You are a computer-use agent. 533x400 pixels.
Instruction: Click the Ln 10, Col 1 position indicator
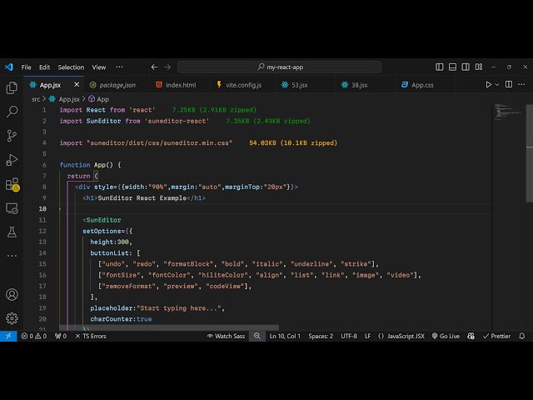pyautogui.click(x=286, y=336)
